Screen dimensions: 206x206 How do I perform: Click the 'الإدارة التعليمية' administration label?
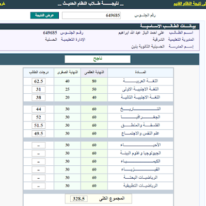tap(73, 40)
